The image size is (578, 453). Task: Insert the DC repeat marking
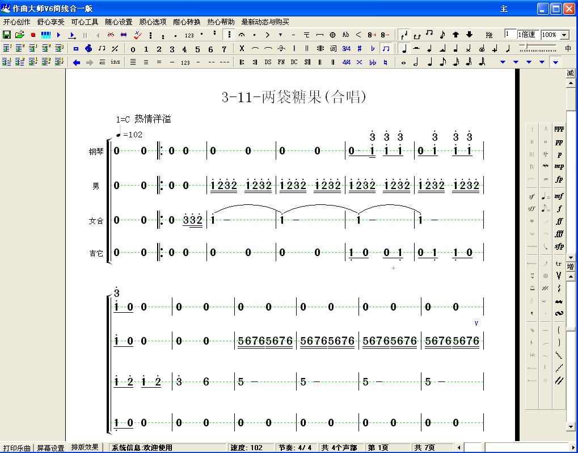click(x=294, y=62)
